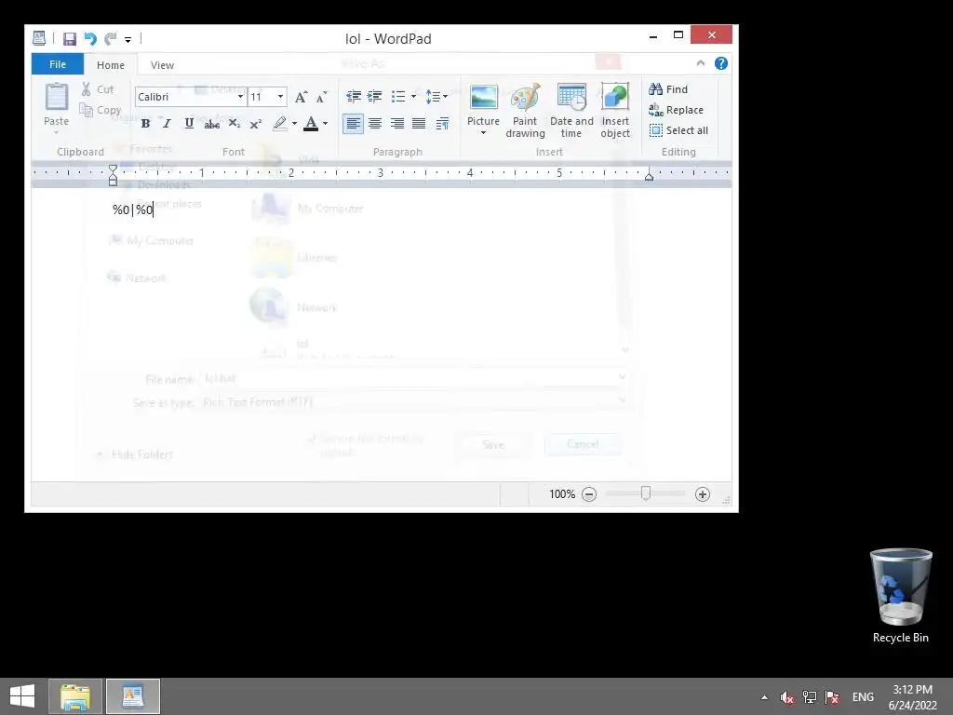953x715 pixels.
Task: Toggle strikethrough formatting
Action: point(211,124)
